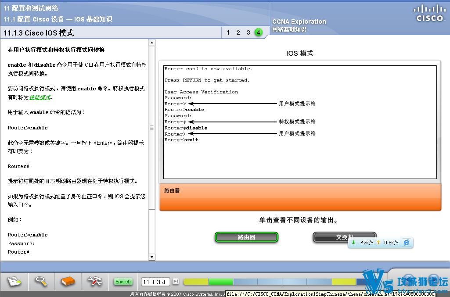
Task: Click the browser icon in speed popup
Action: [x=407, y=243]
